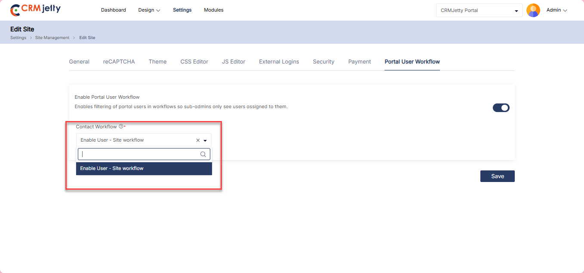
Task: Click the Contact Workflow help icon
Action: point(121,127)
